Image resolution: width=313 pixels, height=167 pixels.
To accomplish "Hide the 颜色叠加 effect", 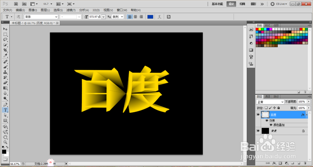I will [x=271, y=125].
